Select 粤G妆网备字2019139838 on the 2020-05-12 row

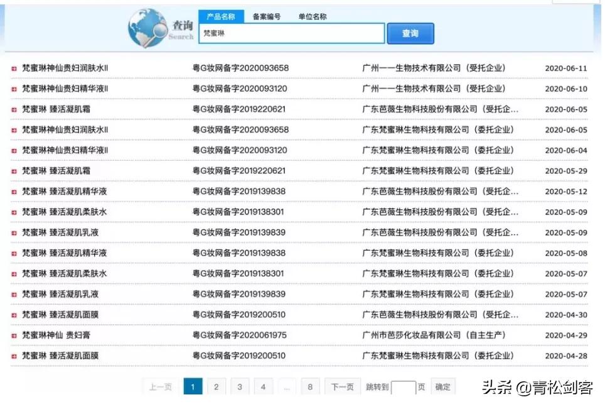tap(239, 191)
